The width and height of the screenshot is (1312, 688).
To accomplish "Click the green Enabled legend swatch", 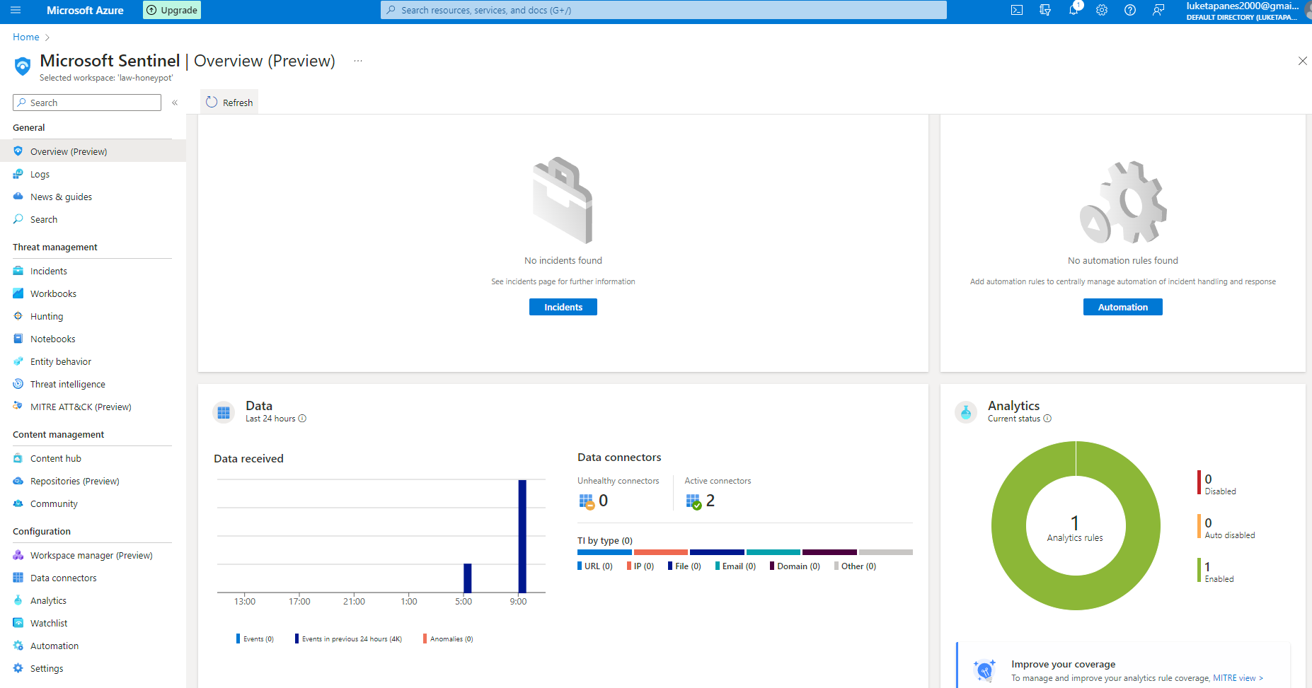I will tap(1199, 570).
